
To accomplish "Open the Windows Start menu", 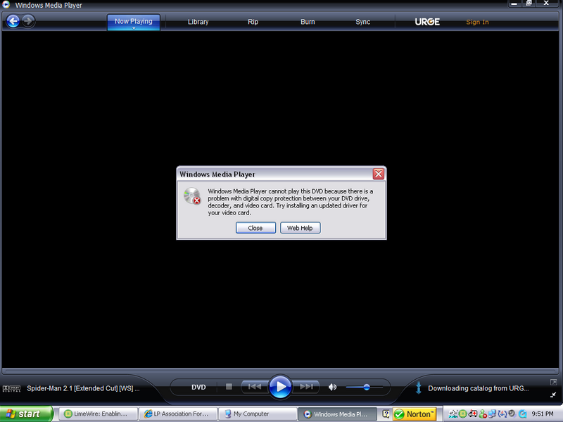I will coord(26,414).
